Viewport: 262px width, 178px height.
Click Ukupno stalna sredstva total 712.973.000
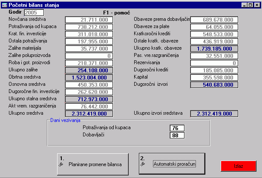click(x=89, y=99)
